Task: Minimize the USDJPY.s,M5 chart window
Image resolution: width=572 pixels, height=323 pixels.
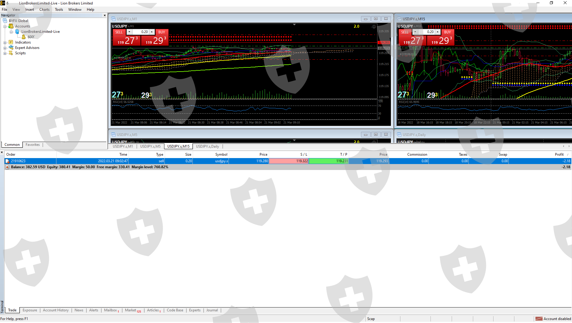Action: (366, 135)
